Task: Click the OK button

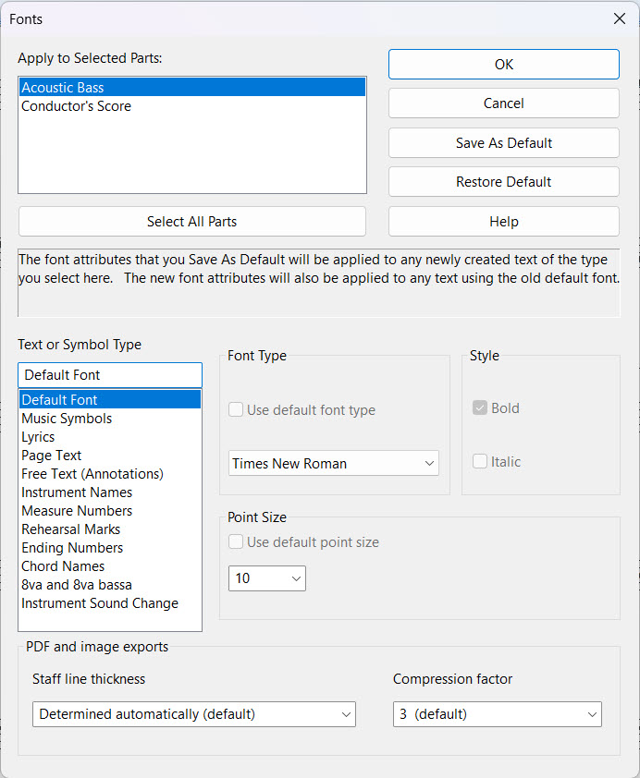Action: point(503,65)
